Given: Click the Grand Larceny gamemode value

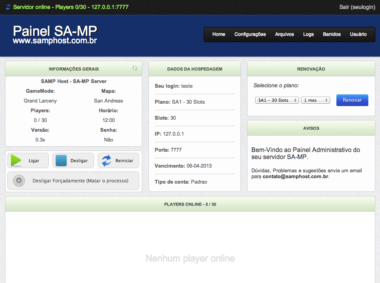Looking at the screenshot, I should pos(40,101).
